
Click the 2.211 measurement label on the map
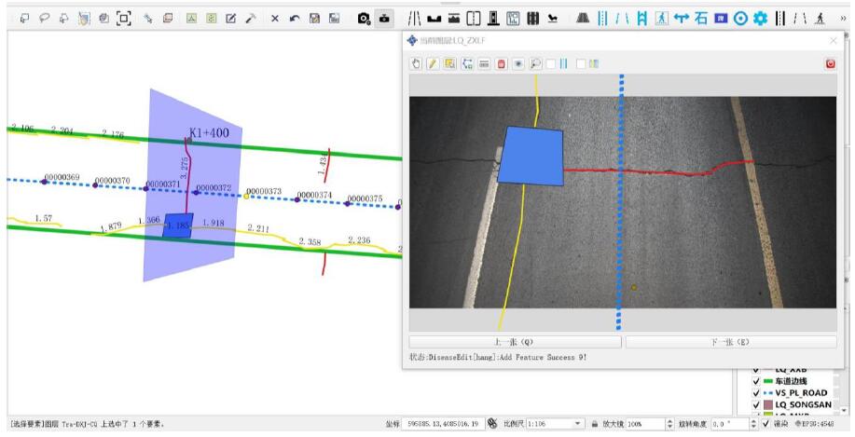click(x=258, y=228)
